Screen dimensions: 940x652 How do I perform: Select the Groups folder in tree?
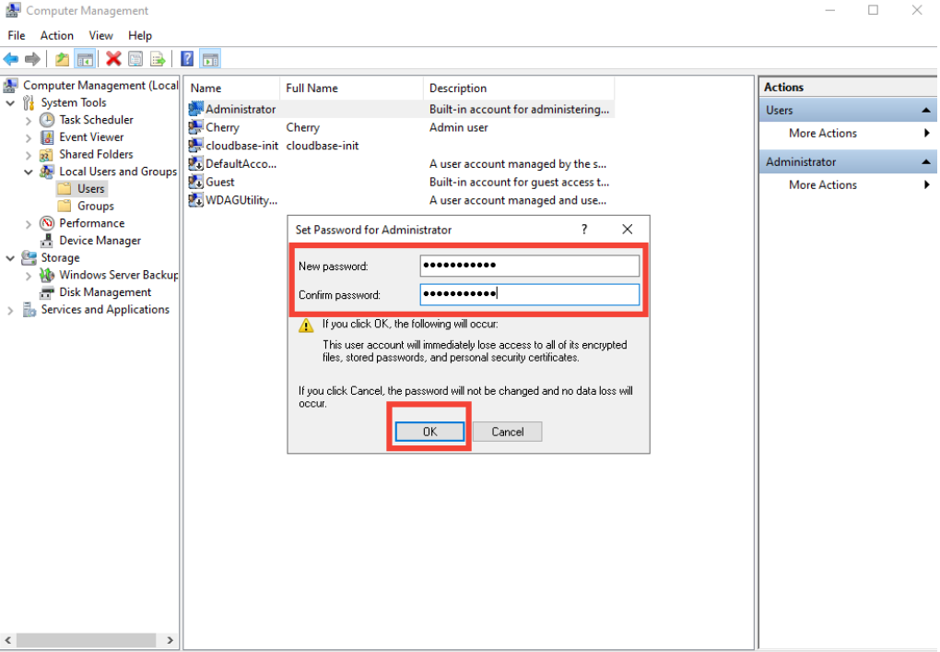[x=95, y=206]
